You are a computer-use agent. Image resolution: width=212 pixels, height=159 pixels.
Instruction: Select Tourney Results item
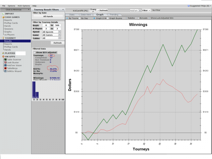15,41
